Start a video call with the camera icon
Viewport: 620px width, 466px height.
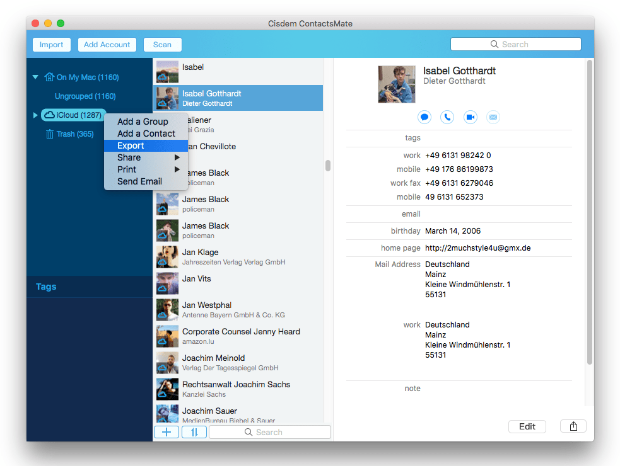click(x=470, y=117)
